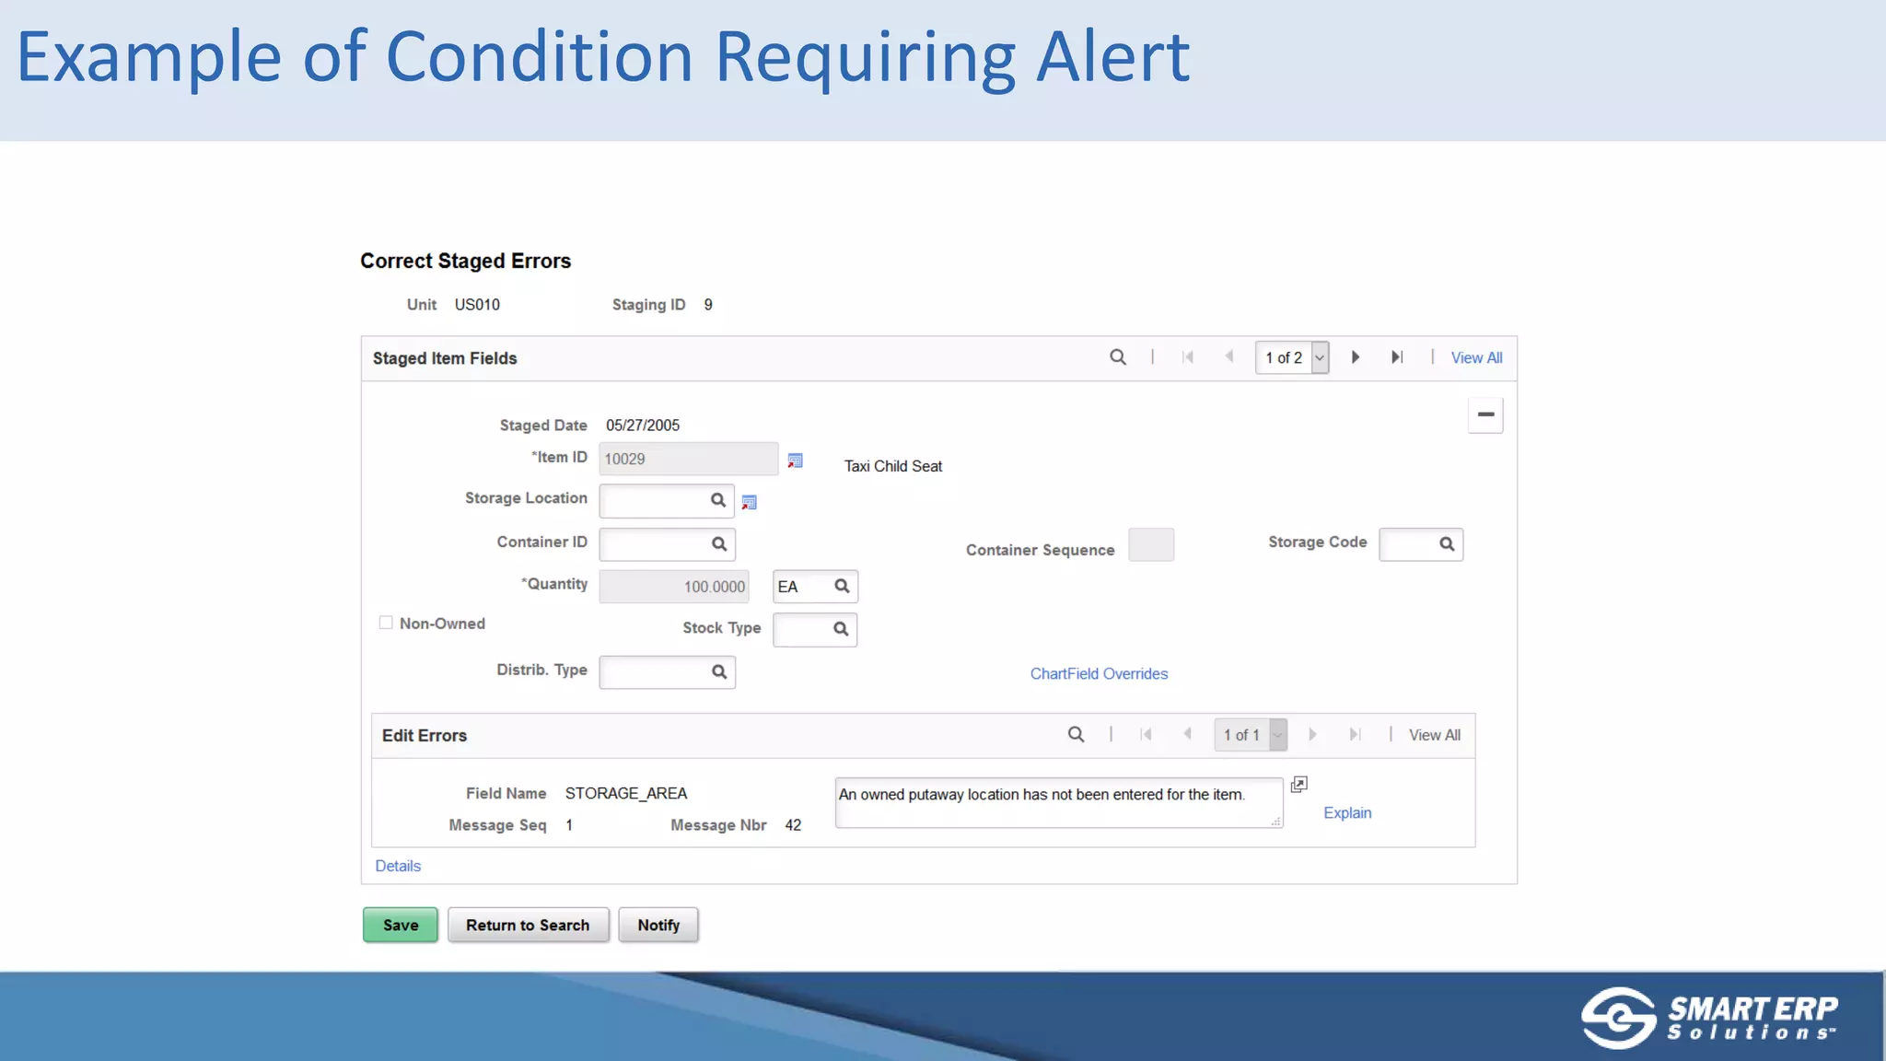Viewport: 1886px width, 1061px height.
Task: Pop out the error message text box
Action: click(x=1298, y=785)
